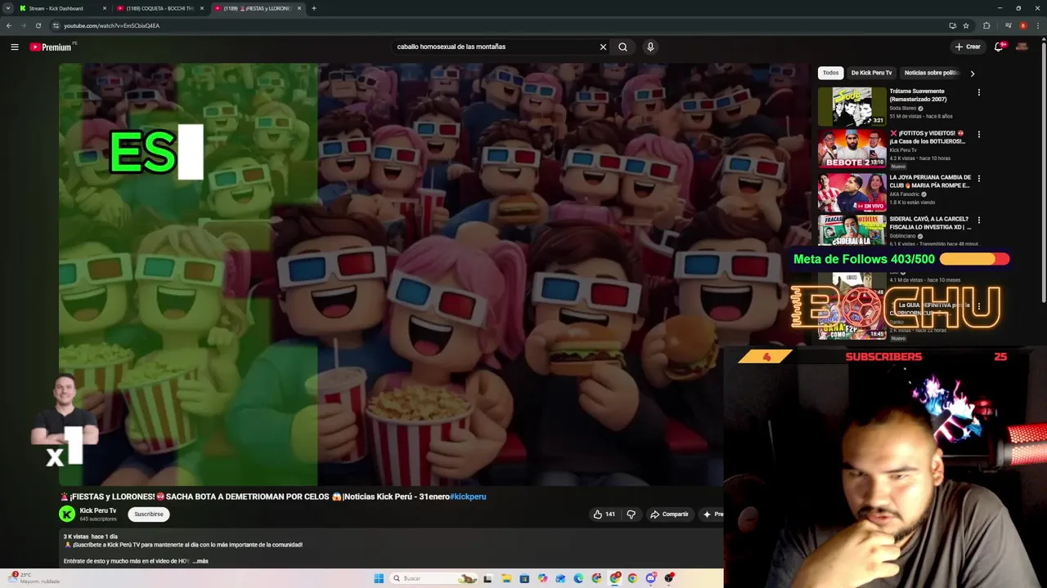Open Soda Stereo channel link
Screen dimensions: 1047x588
[903, 108]
